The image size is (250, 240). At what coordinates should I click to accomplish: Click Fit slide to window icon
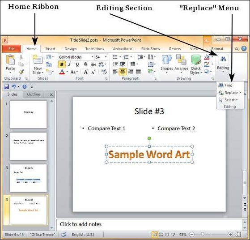238,235
